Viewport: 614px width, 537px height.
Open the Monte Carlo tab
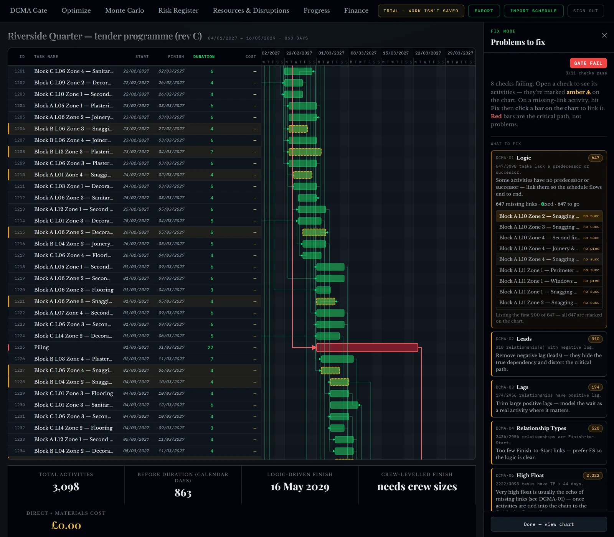125,11
